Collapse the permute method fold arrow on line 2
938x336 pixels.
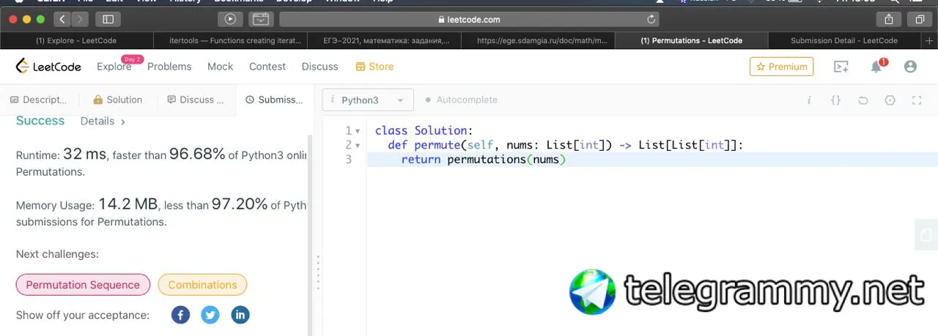pos(358,145)
